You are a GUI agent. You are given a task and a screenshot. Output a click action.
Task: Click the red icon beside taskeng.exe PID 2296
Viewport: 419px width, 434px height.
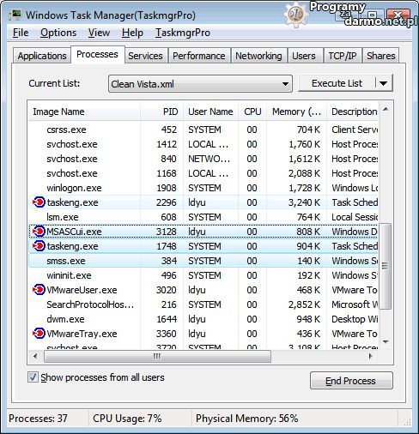[x=39, y=202]
